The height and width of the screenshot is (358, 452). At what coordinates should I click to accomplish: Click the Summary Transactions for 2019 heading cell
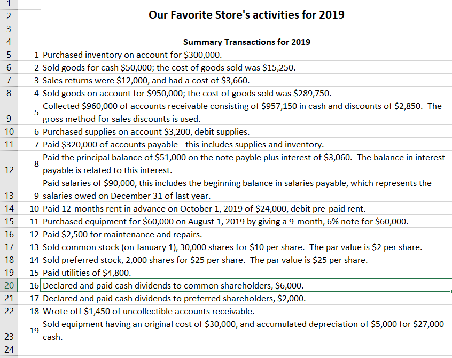pos(247,42)
